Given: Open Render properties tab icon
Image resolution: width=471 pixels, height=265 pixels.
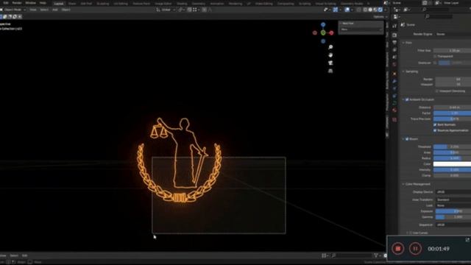Looking at the screenshot, I should 394,35.
